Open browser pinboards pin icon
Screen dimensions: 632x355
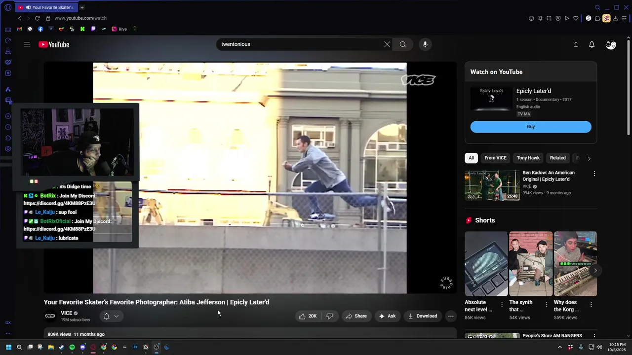(x=540, y=18)
